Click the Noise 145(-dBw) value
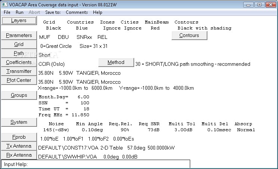The height and width of the screenshot is (169, 278). coord(56,130)
